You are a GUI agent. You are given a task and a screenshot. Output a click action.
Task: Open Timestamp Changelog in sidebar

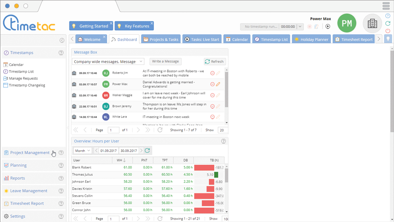(x=27, y=85)
